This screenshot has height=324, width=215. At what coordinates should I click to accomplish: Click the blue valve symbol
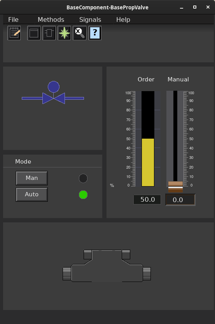click(53, 93)
